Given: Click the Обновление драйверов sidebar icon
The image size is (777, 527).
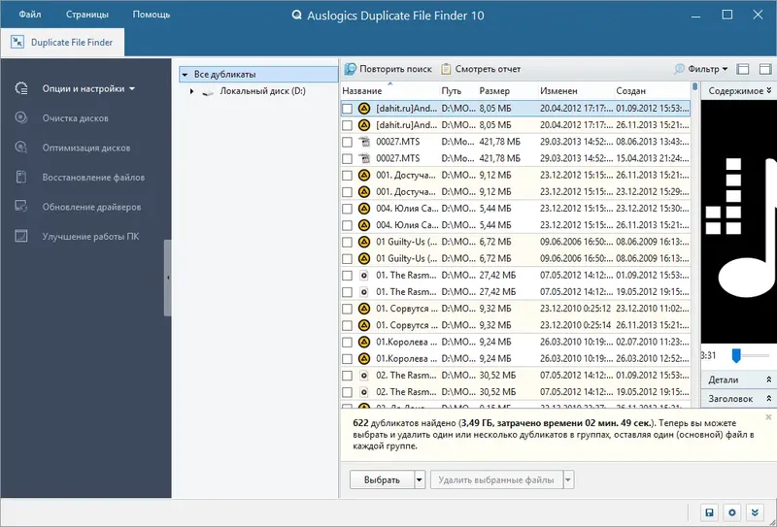Looking at the screenshot, I should [x=20, y=207].
